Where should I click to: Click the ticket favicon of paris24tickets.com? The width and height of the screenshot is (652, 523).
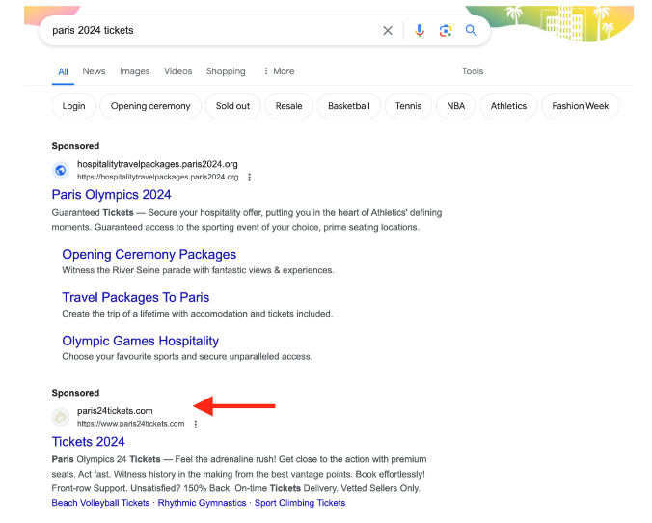coord(61,417)
